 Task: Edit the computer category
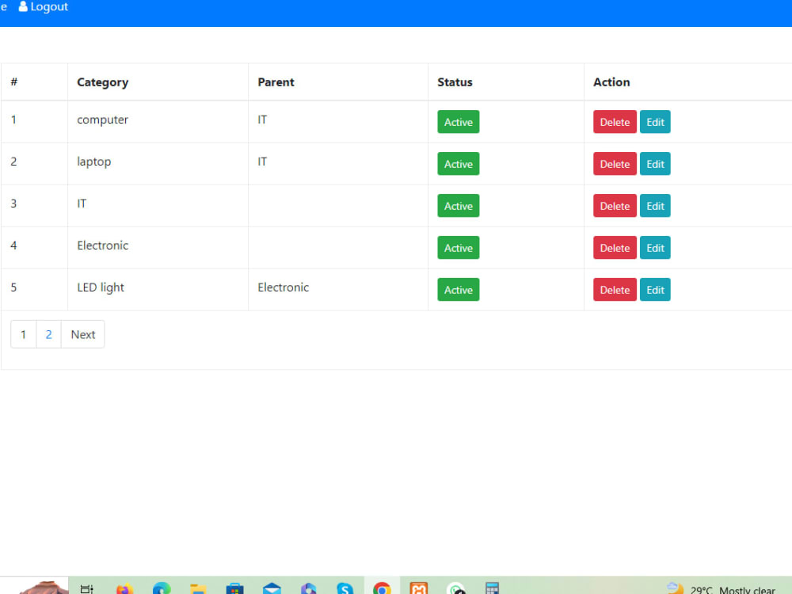(x=655, y=122)
